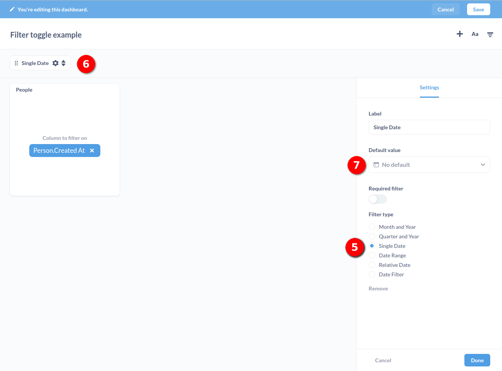The height and width of the screenshot is (371, 502).
Task: Click the 'Required filter' label
Action: point(386,189)
